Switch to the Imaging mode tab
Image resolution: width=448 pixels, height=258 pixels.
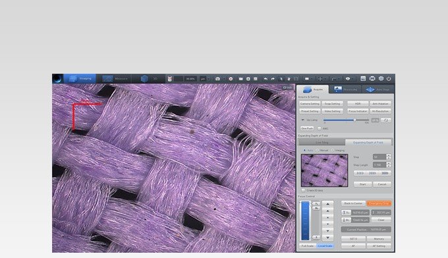pyautogui.click(x=80, y=78)
